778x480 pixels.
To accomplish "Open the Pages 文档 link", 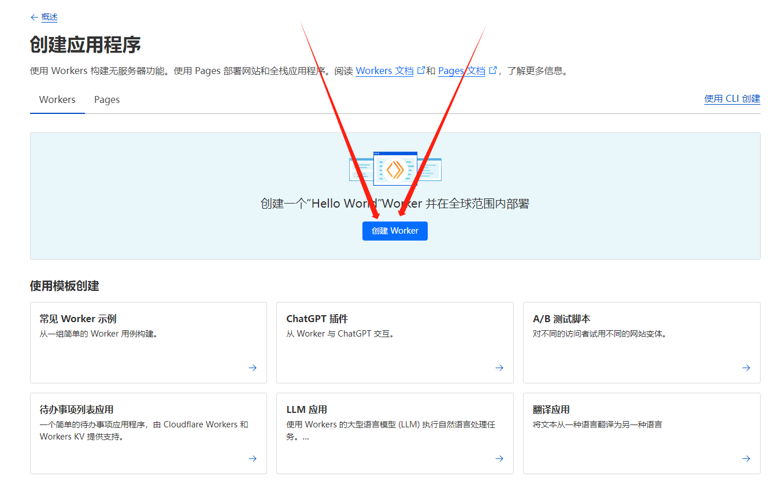I will click(461, 71).
